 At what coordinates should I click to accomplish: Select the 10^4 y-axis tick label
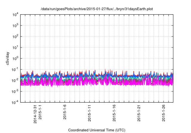pyautogui.click(x=15, y=15)
